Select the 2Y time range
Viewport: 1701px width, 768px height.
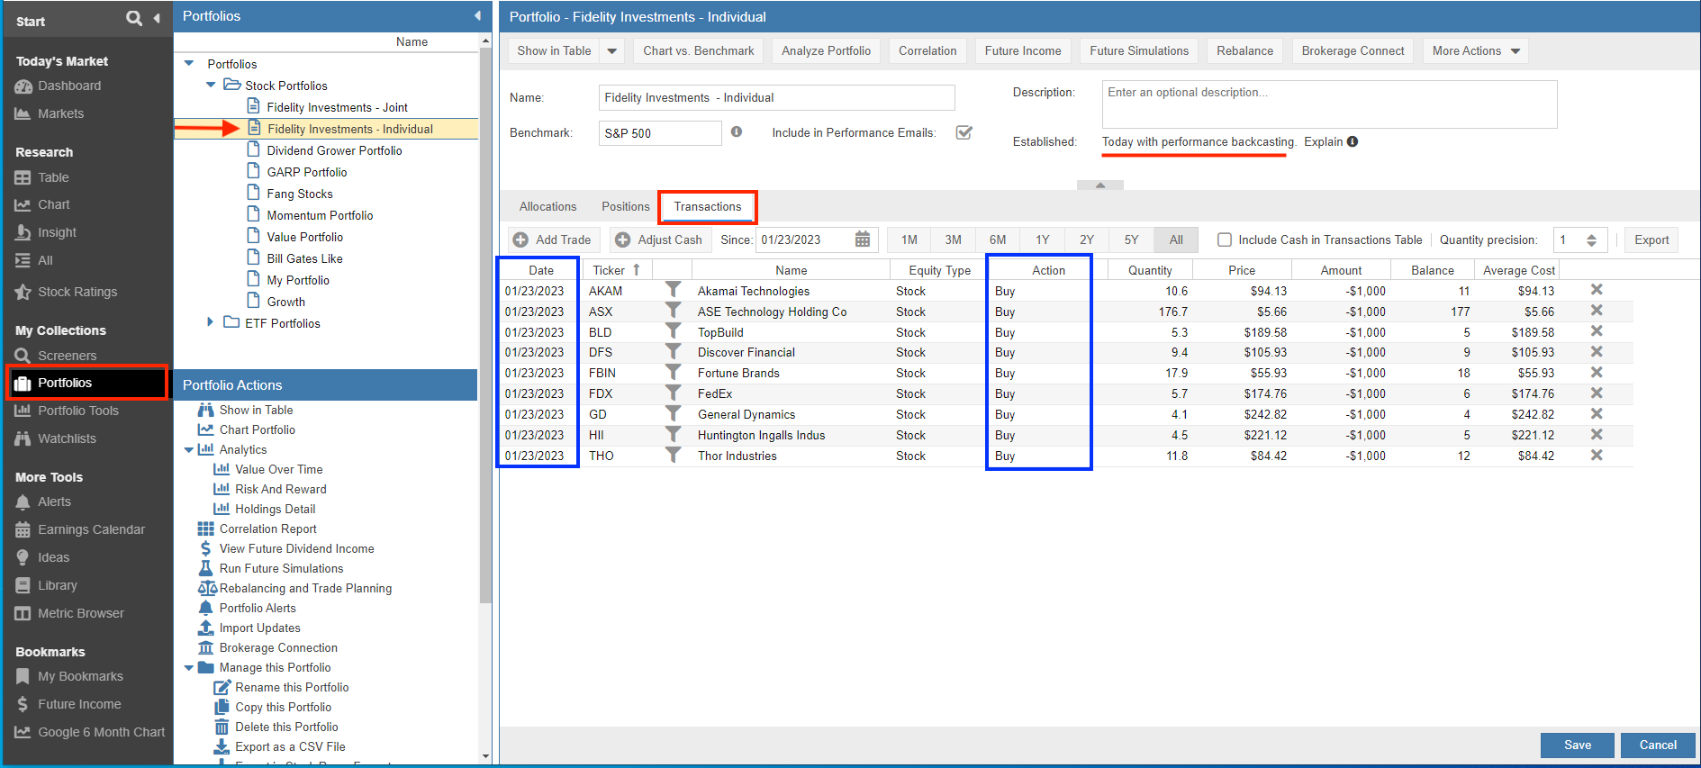tap(1087, 239)
